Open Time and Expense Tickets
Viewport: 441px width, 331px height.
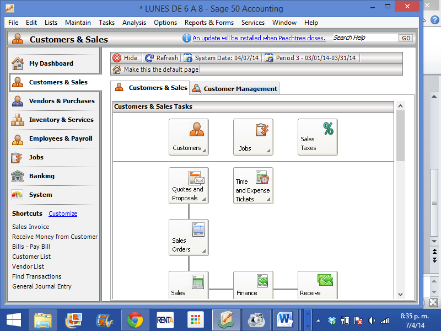coord(253,185)
